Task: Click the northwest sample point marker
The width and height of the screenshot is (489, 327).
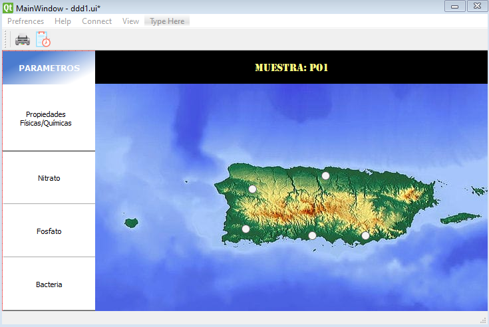Action: (x=252, y=189)
